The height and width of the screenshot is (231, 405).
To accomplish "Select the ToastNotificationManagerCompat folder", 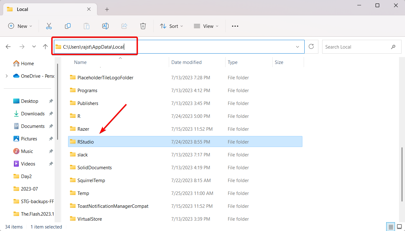I will coord(185,206).
